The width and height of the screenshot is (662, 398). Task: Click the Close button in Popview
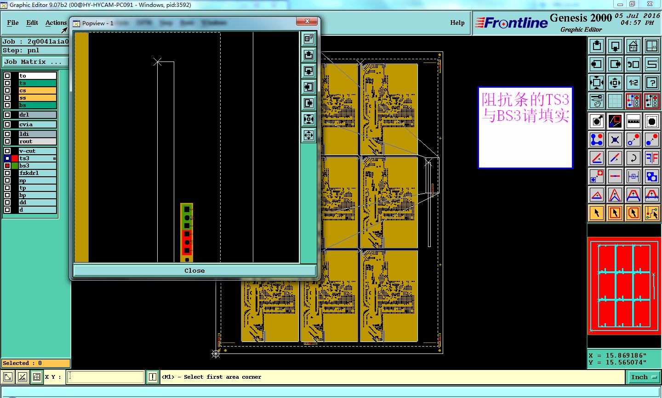(194, 271)
